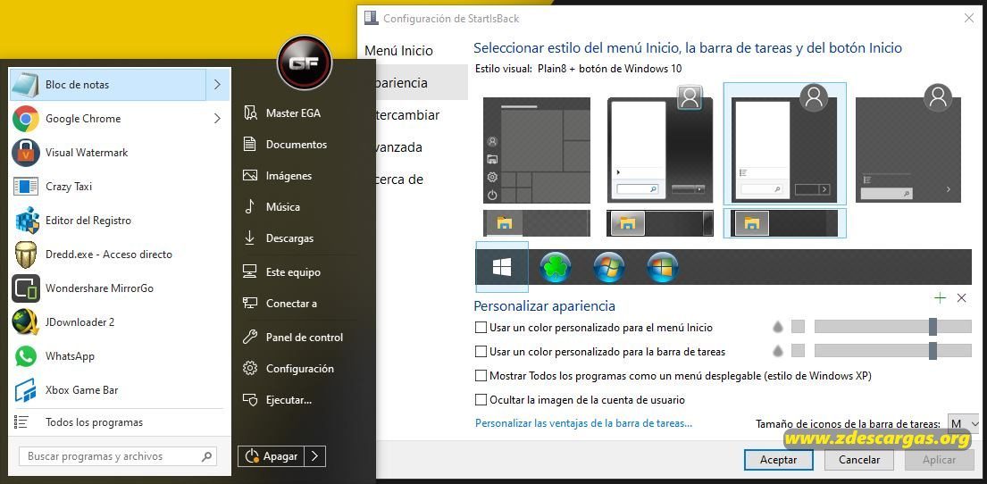Select the fourth borderless dark menu style

[x=908, y=145]
